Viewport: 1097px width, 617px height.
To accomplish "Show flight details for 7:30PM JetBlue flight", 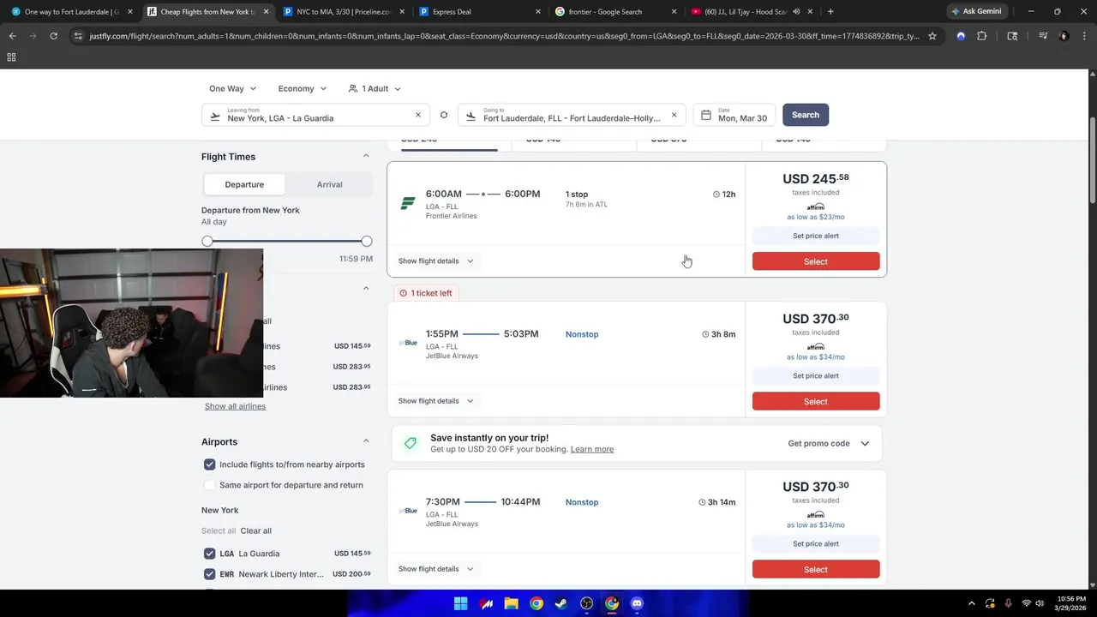I will click(435, 568).
